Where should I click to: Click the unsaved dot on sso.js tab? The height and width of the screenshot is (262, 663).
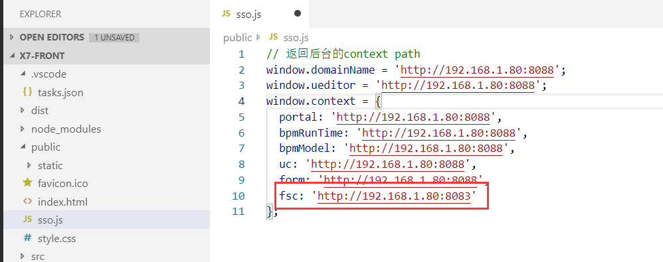[297, 13]
